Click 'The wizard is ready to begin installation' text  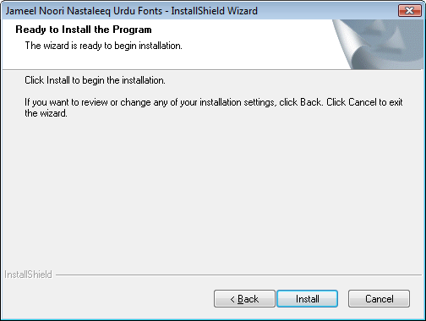(x=103, y=46)
